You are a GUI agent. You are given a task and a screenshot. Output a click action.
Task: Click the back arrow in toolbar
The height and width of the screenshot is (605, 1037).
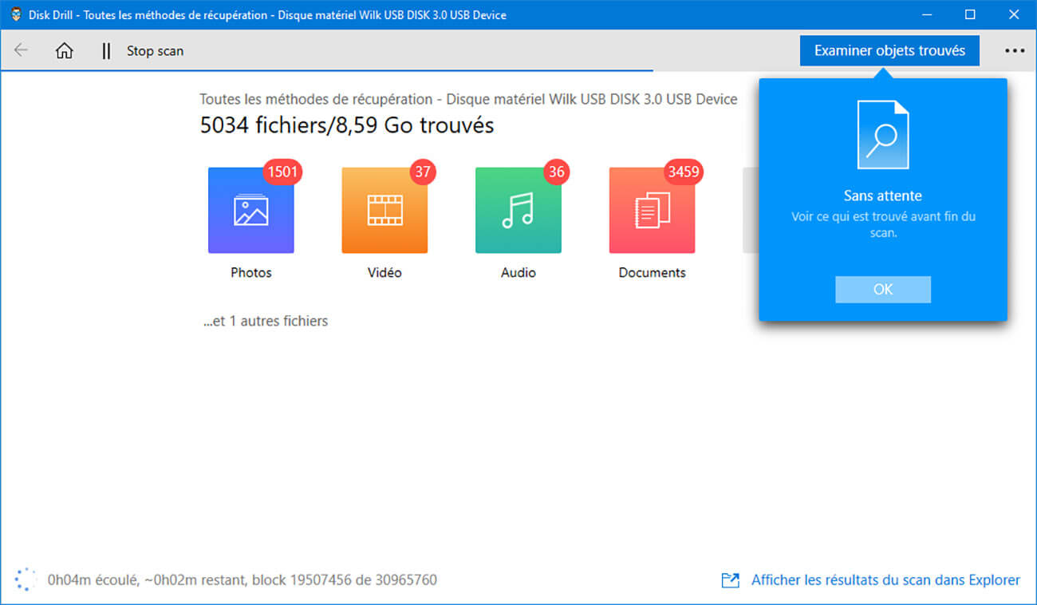22,50
